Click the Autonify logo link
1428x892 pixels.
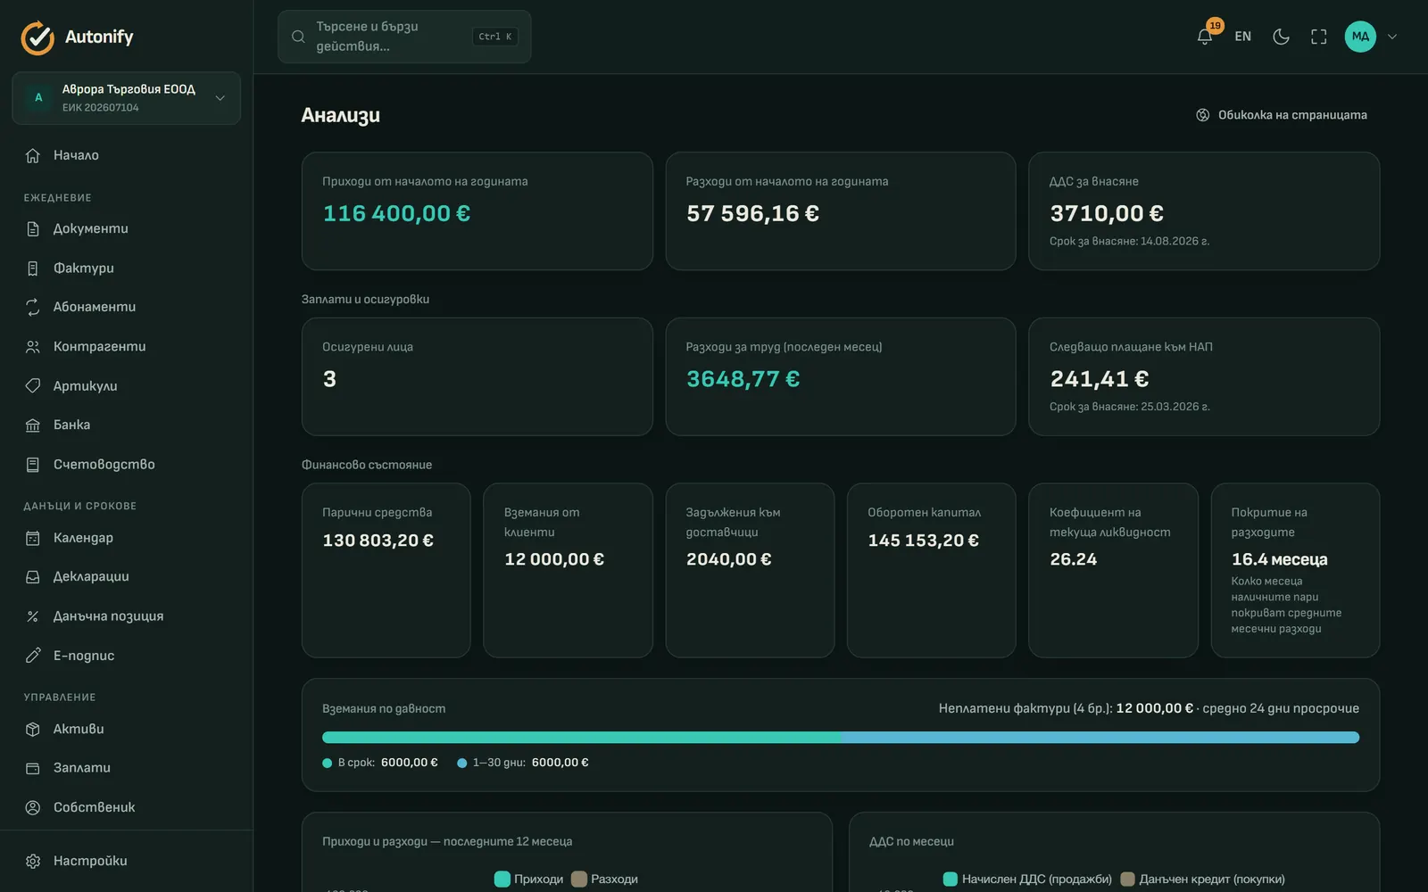78,37
